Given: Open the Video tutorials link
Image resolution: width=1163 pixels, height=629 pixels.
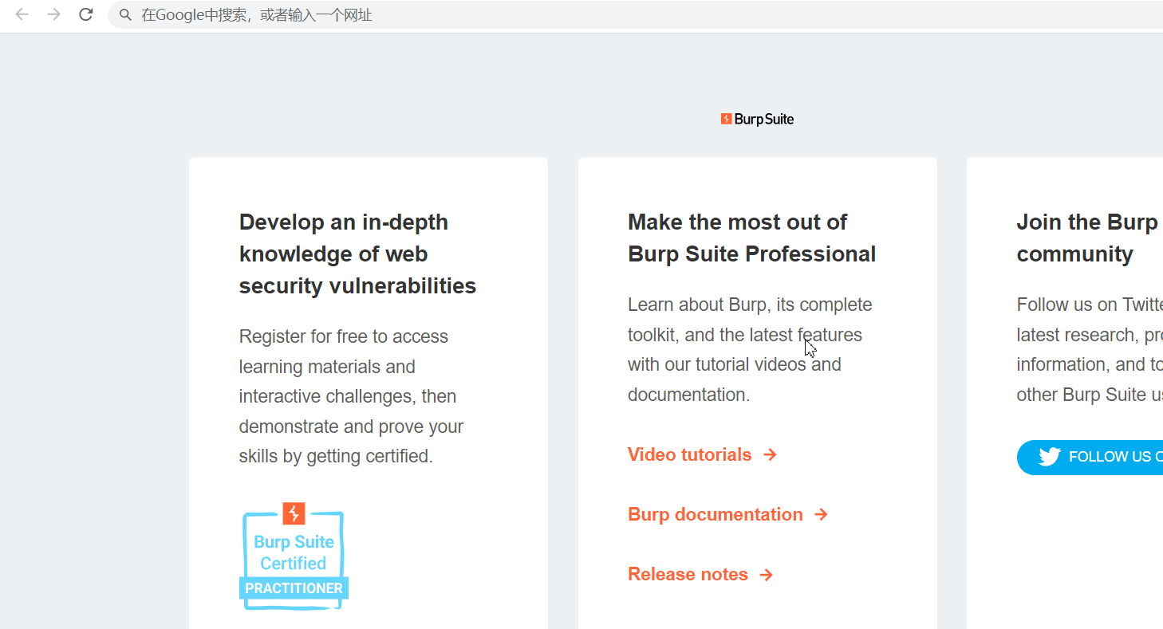Looking at the screenshot, I should pos(689,454).
